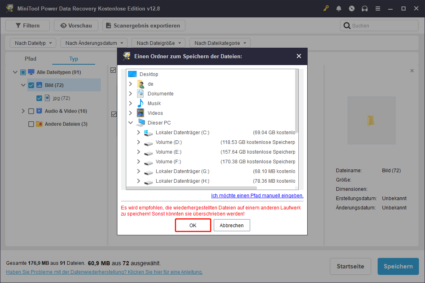The image size is (425, 283).
Task: Open notifications via the bell icon
Action: pos(339,8)
